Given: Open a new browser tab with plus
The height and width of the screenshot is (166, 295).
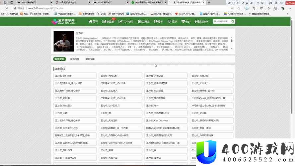Looking at the screenshot, I should 209,2.
